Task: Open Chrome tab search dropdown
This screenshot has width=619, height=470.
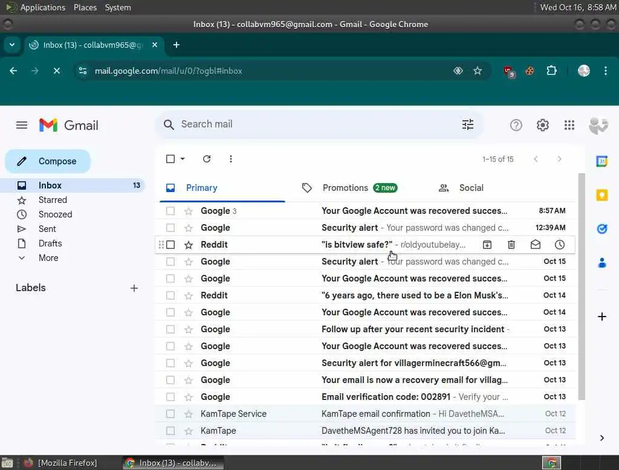Action: point(12,45)
